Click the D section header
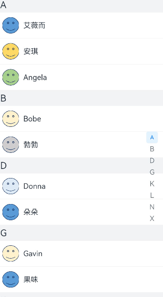 pos(81,165)
